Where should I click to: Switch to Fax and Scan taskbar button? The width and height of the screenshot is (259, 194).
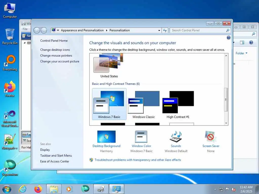pyautogui.click(x=101, y=189)
